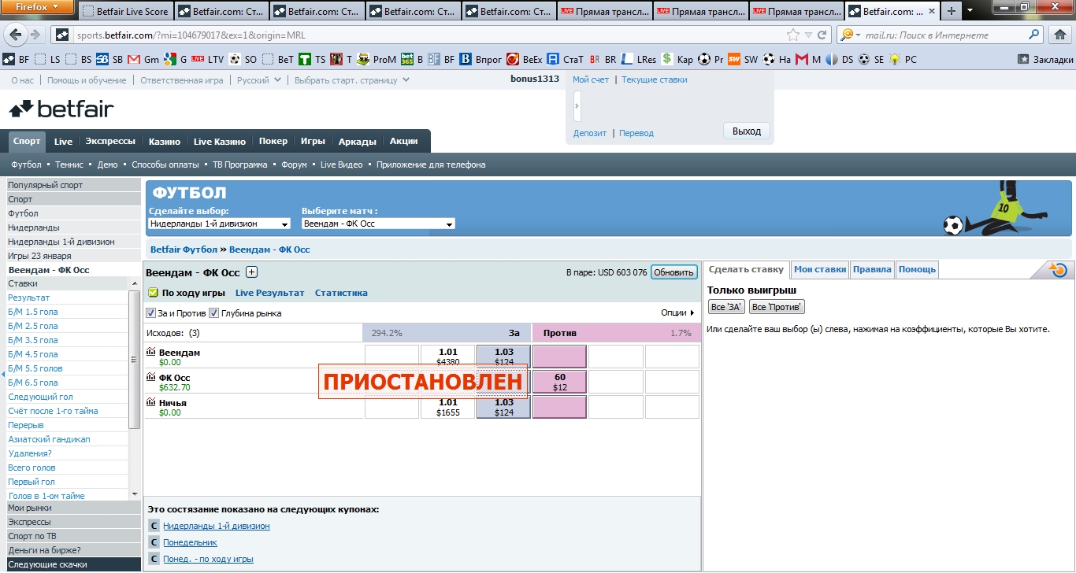The image size is (1076, 573).
Task: Switch to the Live tab
Action: click(63, 142)
